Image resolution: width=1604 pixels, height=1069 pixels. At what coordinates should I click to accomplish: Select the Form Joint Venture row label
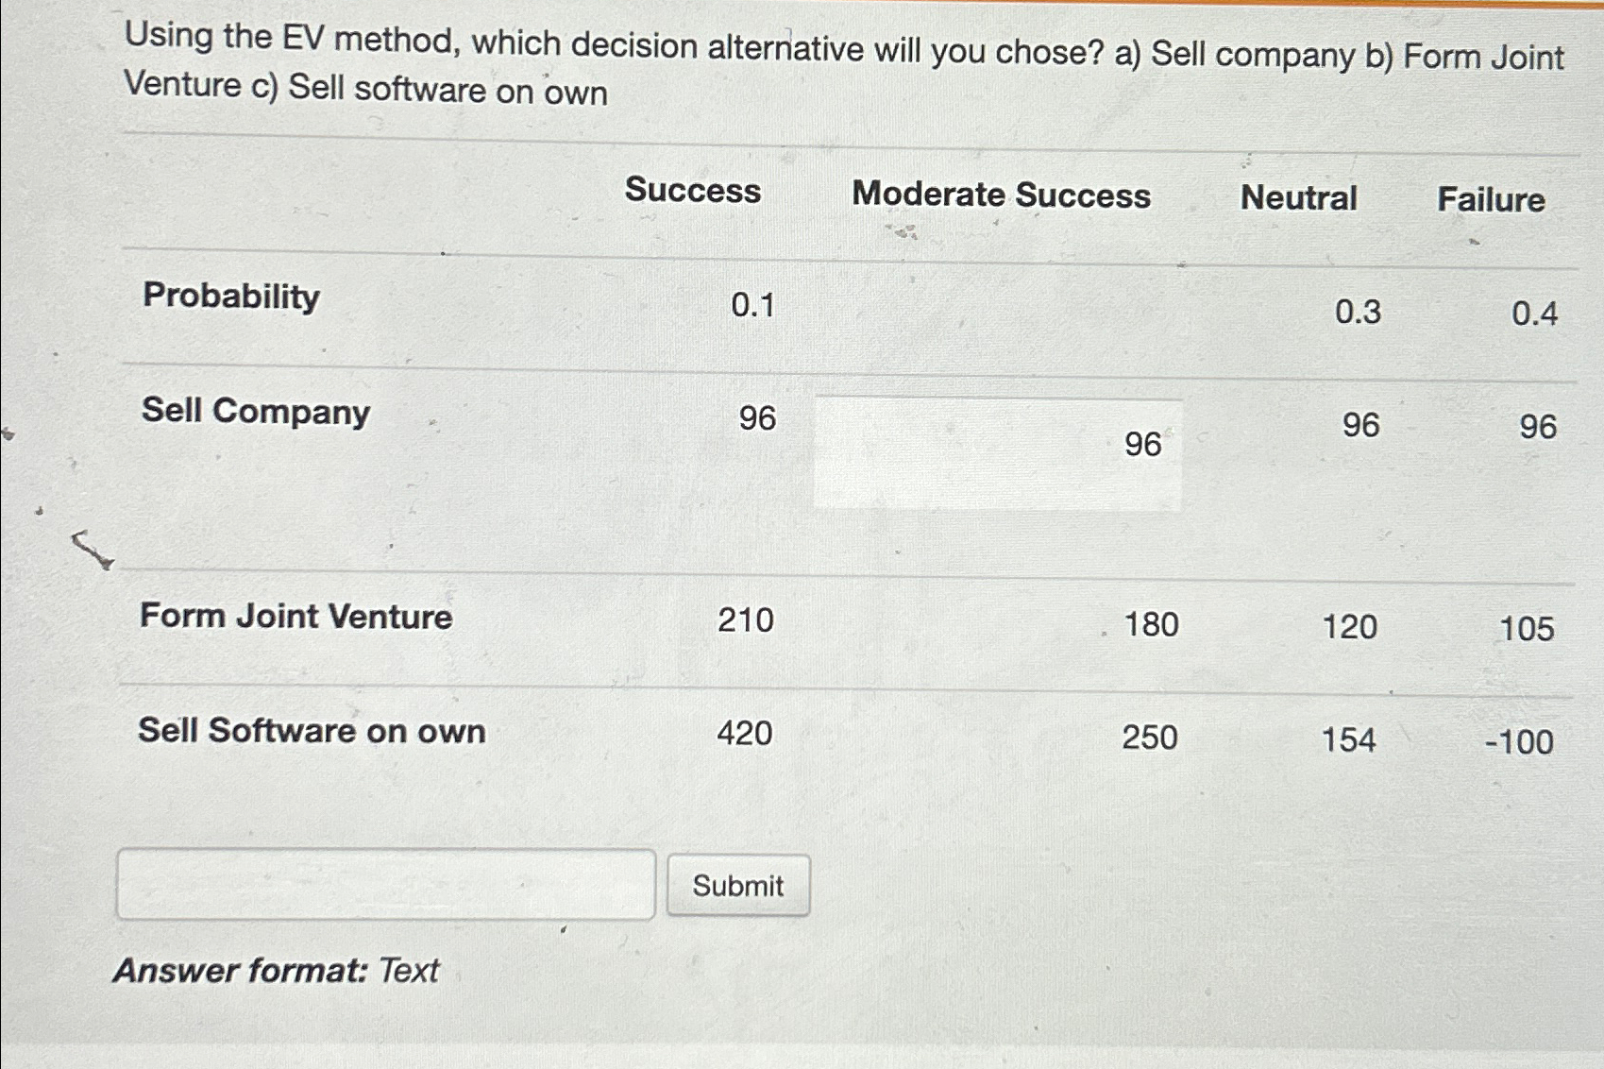(296, 616)
